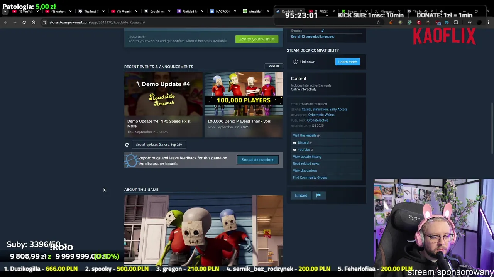Click the Embed button
This screenshot has height=277, width=494.
[301, 195]
